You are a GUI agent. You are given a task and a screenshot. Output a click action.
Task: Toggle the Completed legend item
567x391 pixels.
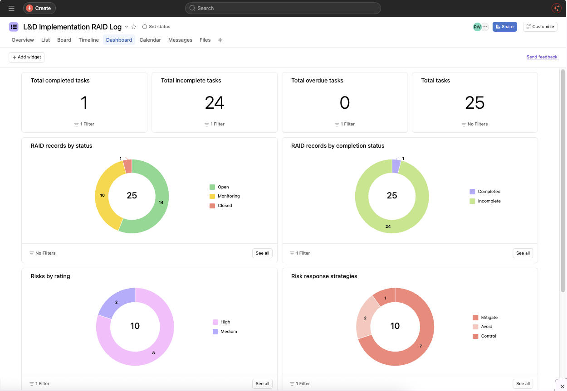coord(485,192)
